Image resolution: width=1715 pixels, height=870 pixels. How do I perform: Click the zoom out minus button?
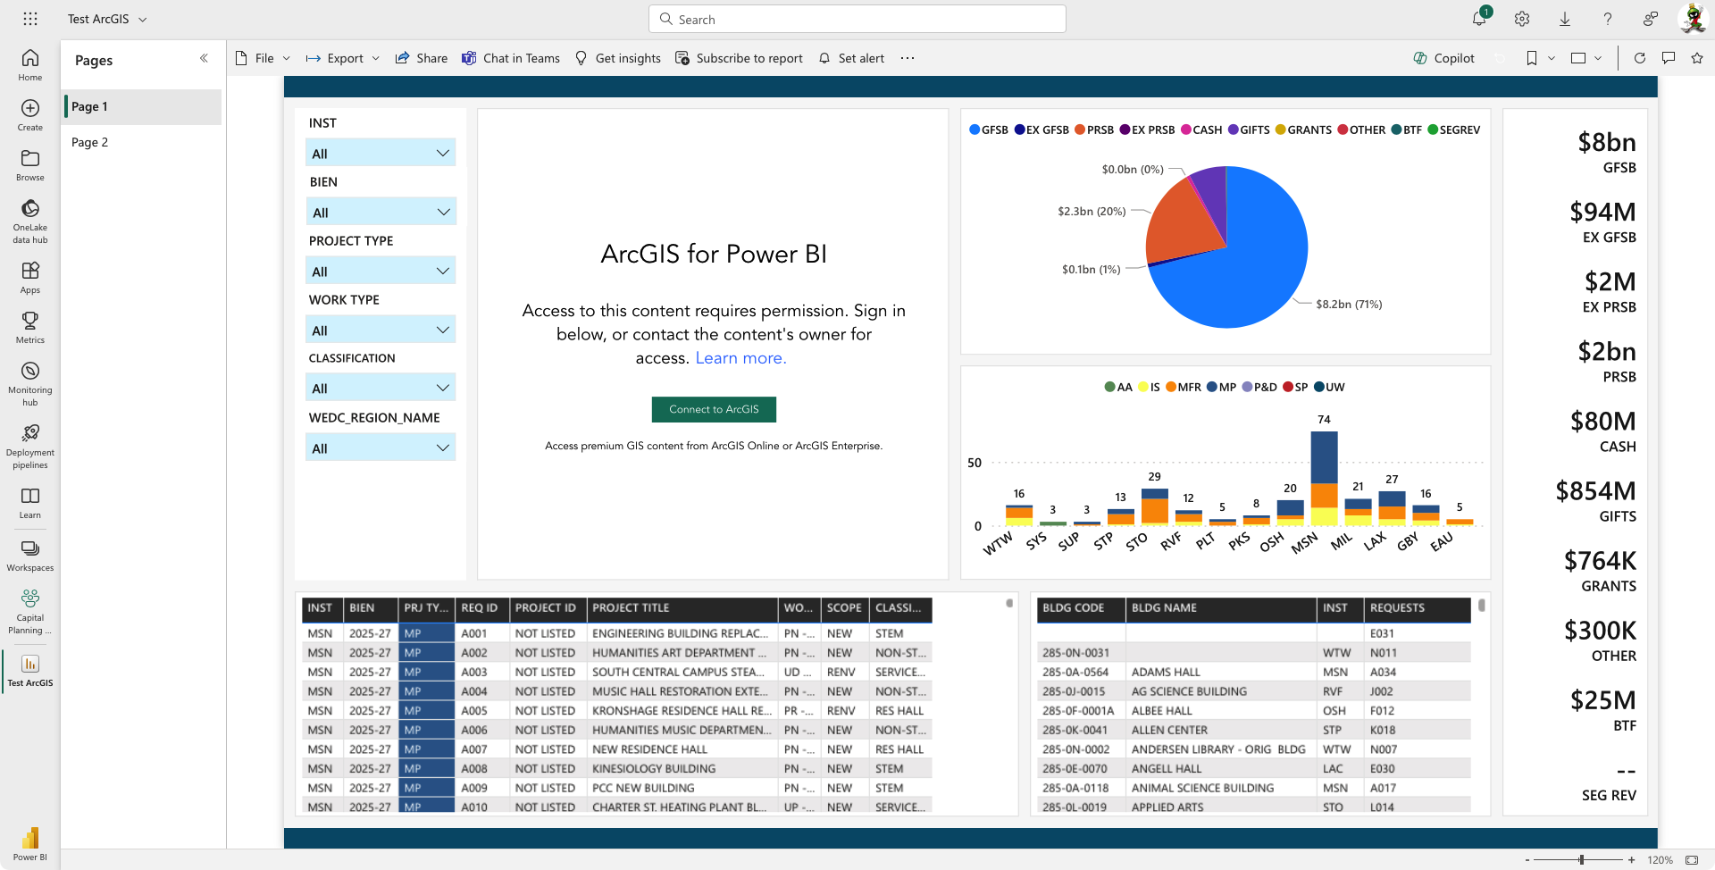click(x=1527, y=860)
